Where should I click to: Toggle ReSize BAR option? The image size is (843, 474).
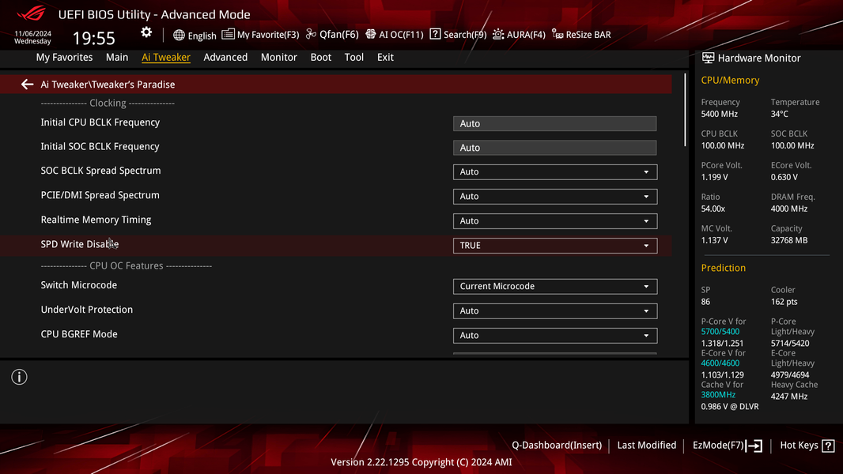[x=582, y=34]
